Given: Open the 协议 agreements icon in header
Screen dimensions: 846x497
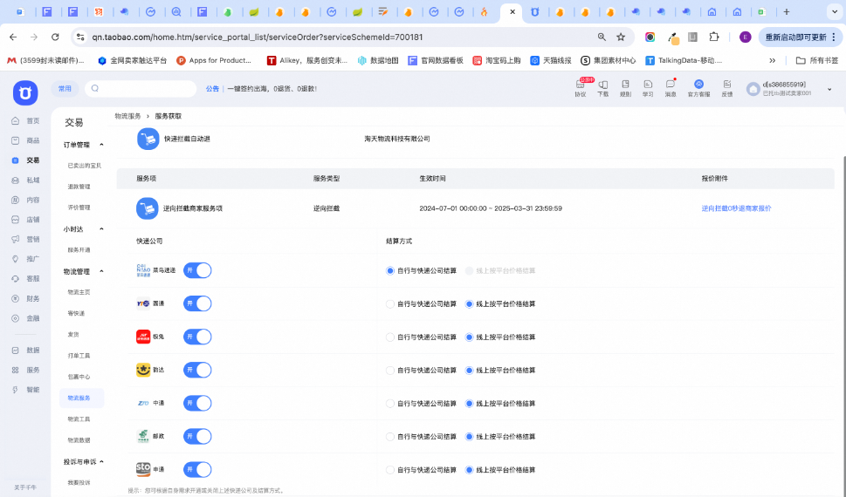Looking at the screenshot, I should tap(581, 85).
